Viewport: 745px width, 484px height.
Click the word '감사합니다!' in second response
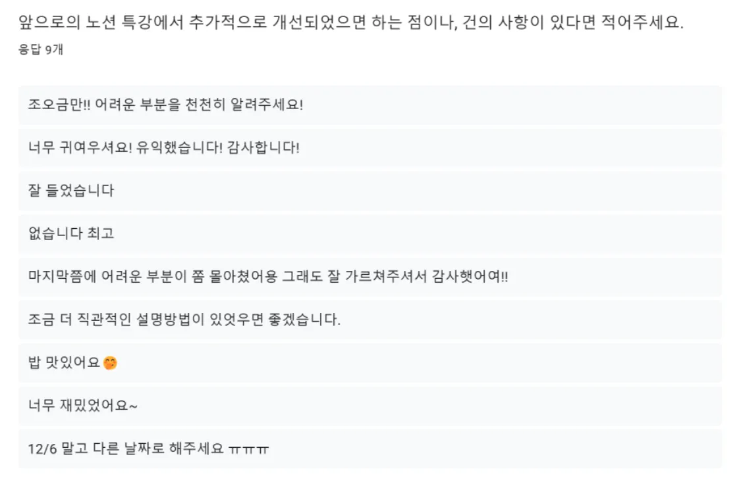[263, 147]
